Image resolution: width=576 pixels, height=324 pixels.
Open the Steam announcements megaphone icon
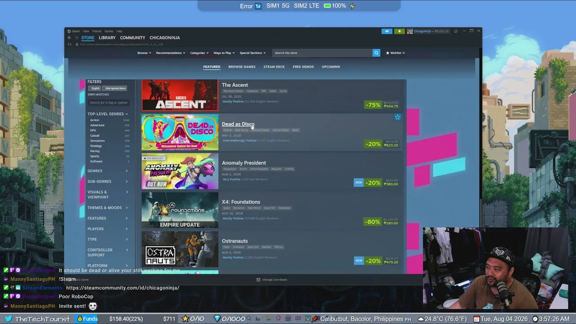[x=387, y=31]
